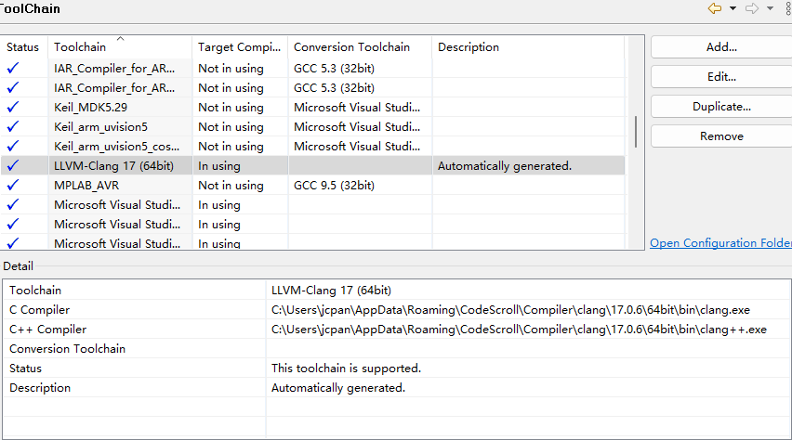Click the GCC 9.5 (32bit) conversion cell
This screenshot has height=440, width=792.
click(360, 185)
